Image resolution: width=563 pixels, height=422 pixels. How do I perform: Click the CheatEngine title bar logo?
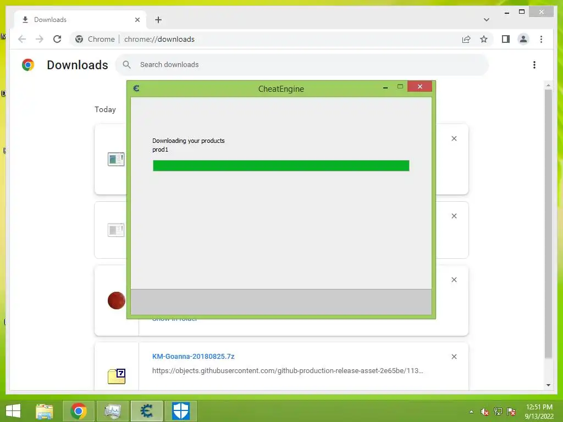coord(136,88)
